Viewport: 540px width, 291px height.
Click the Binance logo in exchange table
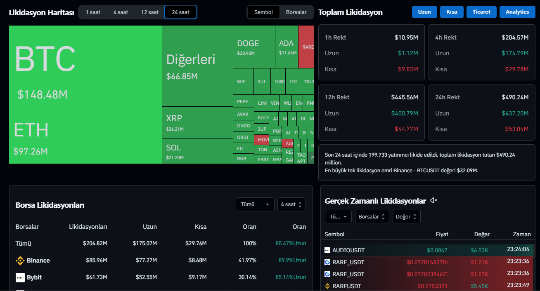click(20, 260)
